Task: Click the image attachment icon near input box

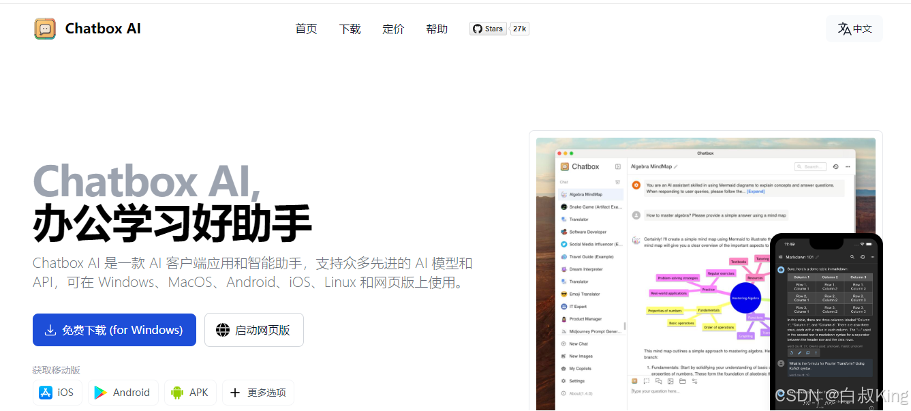Action: click(x=670, y=381)
